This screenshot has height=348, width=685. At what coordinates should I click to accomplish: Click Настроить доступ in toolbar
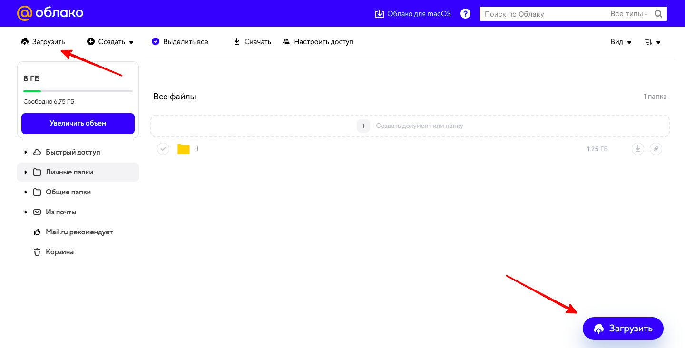pyautogui.click(x=318, y=42)
